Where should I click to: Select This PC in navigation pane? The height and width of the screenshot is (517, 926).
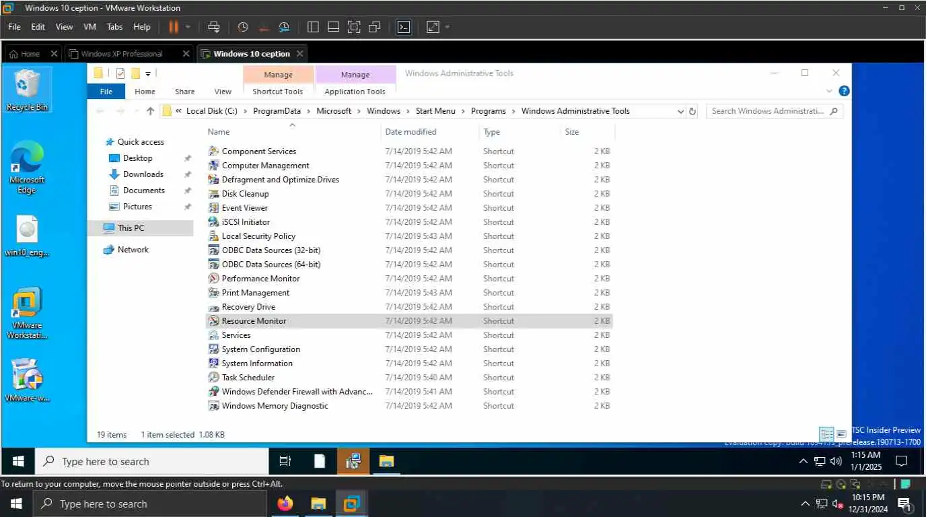pos(141,228)
